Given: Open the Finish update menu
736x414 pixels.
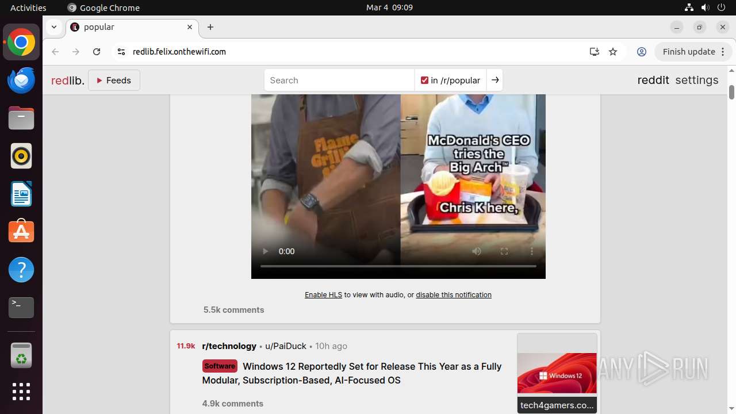Looking at the screenshot, I should pos(693,52).
